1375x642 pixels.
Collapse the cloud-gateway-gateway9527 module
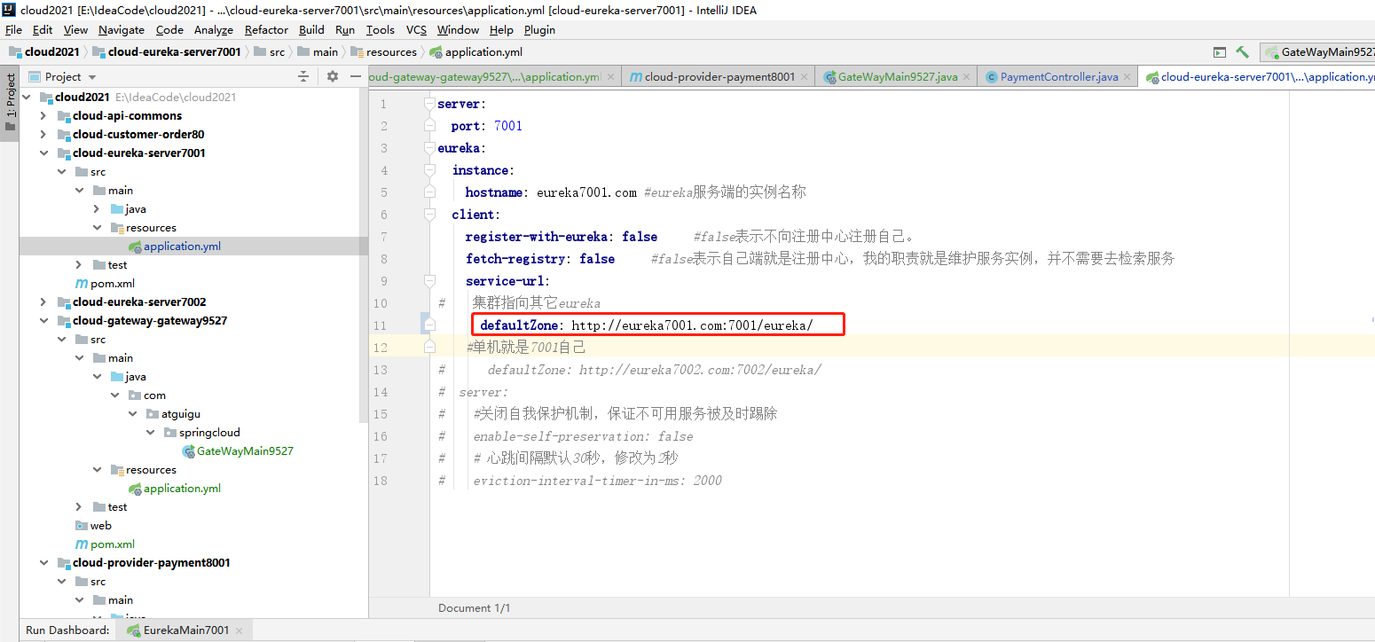[43, 320]
